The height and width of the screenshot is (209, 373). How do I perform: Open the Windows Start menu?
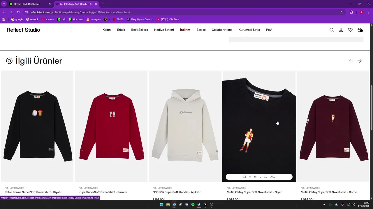click(162, 204)
